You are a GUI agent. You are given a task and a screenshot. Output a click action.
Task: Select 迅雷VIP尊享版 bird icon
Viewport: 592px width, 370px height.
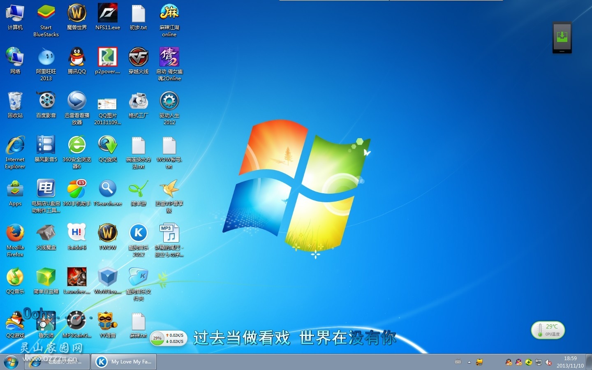pyautogui.click(x=169, y=197)
